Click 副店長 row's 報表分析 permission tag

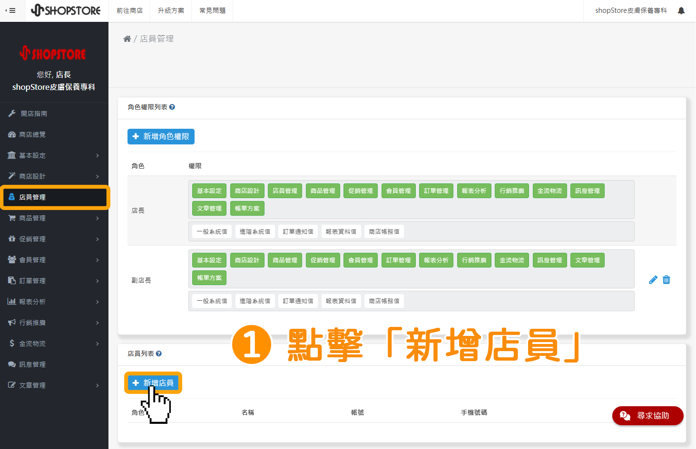tap(436, 260)
